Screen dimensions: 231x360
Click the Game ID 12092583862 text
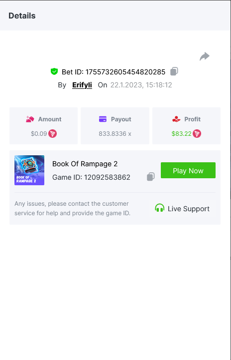tap(91, 177)
